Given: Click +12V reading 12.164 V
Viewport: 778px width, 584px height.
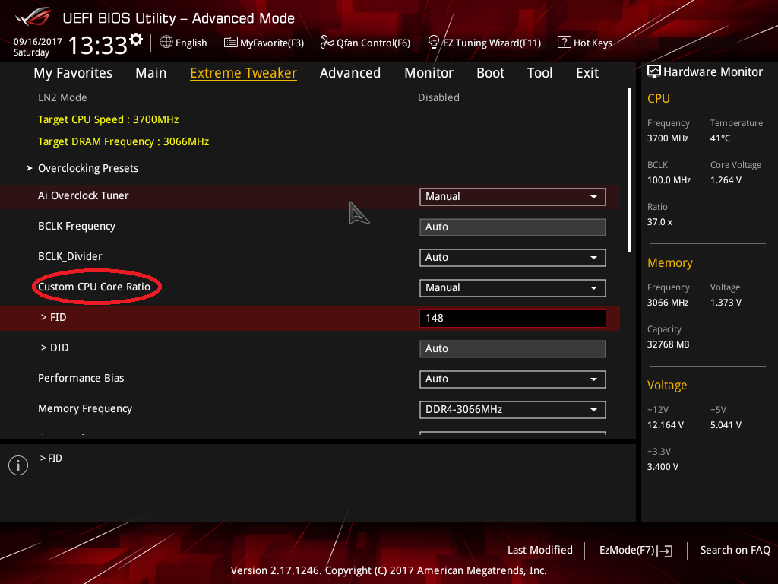Looking at the screenshot, I should [x=666, y=425].
